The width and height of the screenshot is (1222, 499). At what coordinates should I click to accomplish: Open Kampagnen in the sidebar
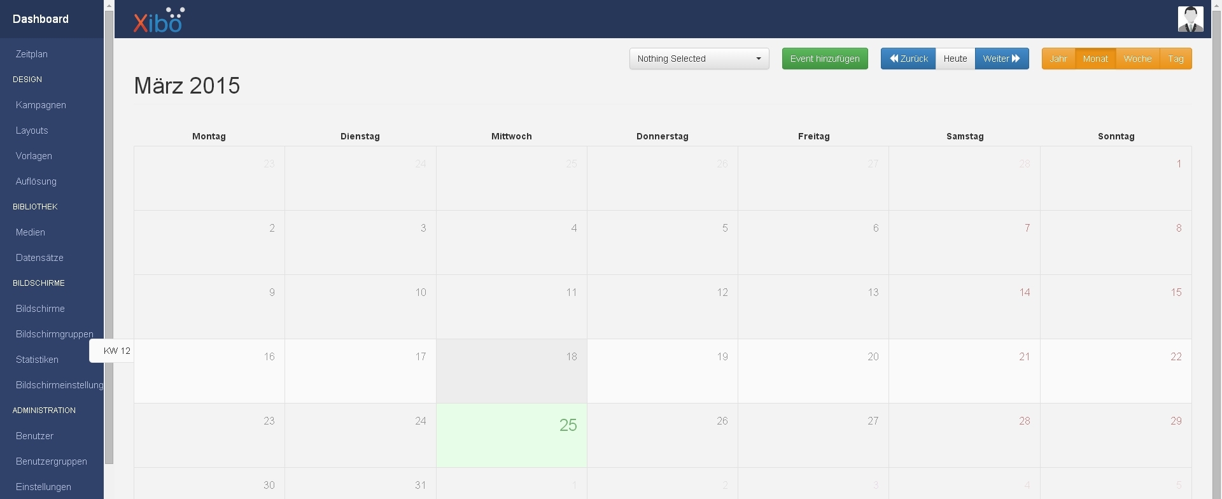[x=41, y=105]
